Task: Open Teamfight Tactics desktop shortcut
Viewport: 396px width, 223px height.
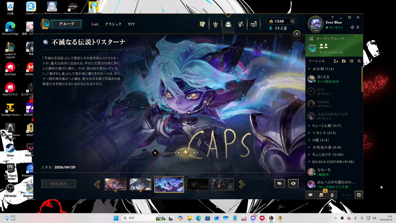Action: (x=10, y=109)
